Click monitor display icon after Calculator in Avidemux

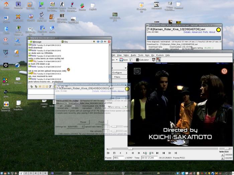153,60
